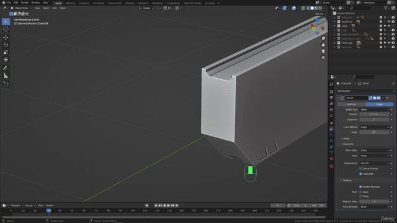Toggle Mark Seam checkbox
Screen dimensions: 397x223
tap(360, 192)
